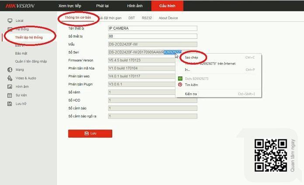Click the Mạng globe icon

click(x=10, y=69)
